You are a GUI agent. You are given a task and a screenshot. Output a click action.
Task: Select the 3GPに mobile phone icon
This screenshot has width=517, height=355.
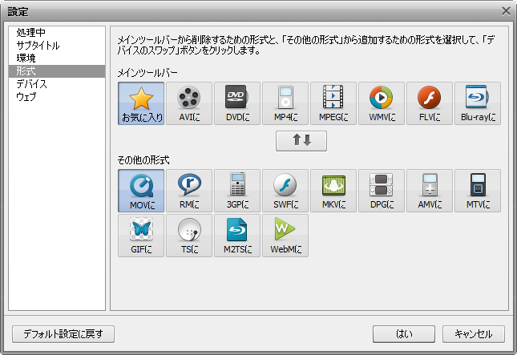coord(237,191)
